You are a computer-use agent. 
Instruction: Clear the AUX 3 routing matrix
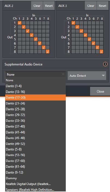91,6
